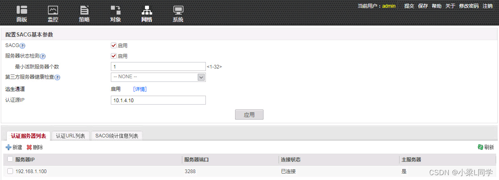
Task: Open the 系统 system icon
Action: (178, 11)
